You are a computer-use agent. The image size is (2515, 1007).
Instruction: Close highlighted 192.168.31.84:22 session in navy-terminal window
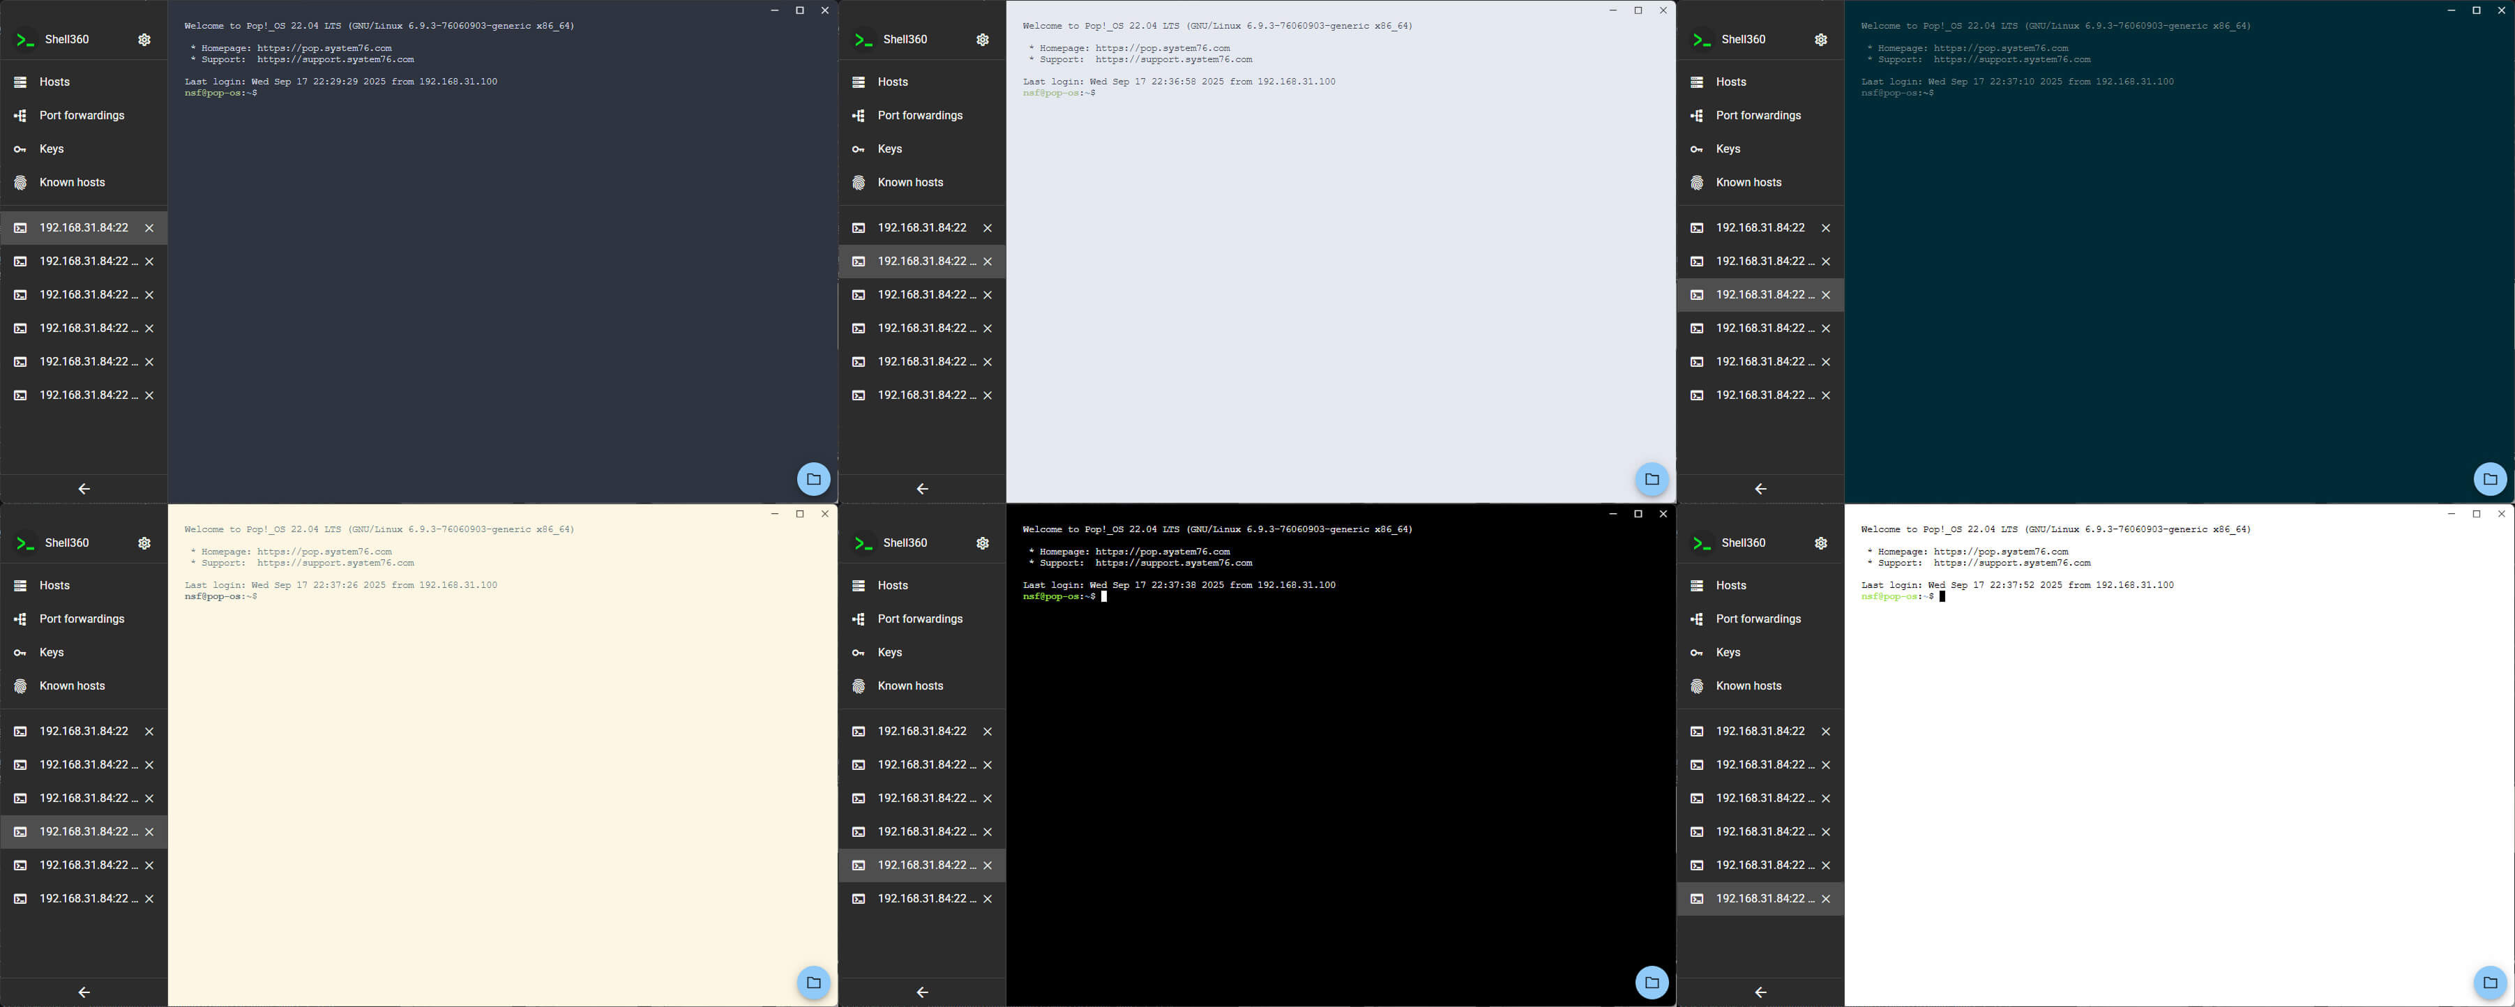coord(149,228)
